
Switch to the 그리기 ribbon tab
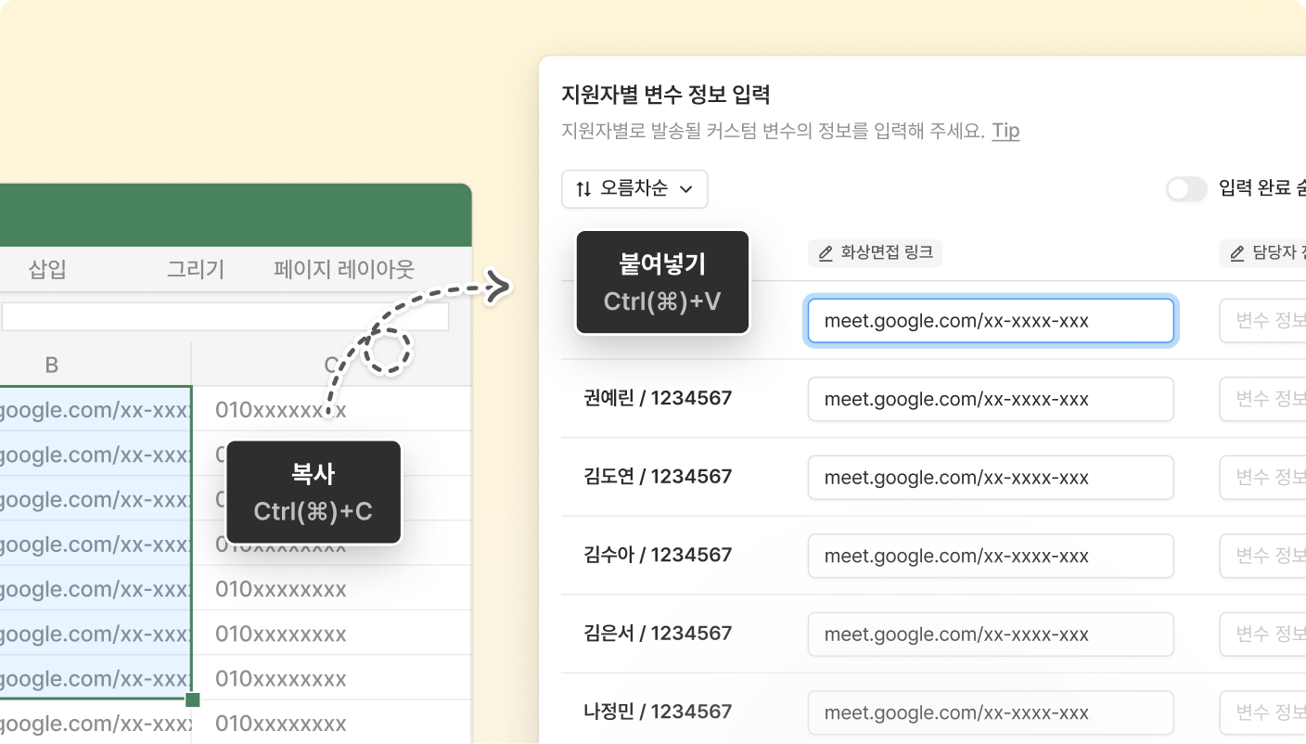(196, 270)
